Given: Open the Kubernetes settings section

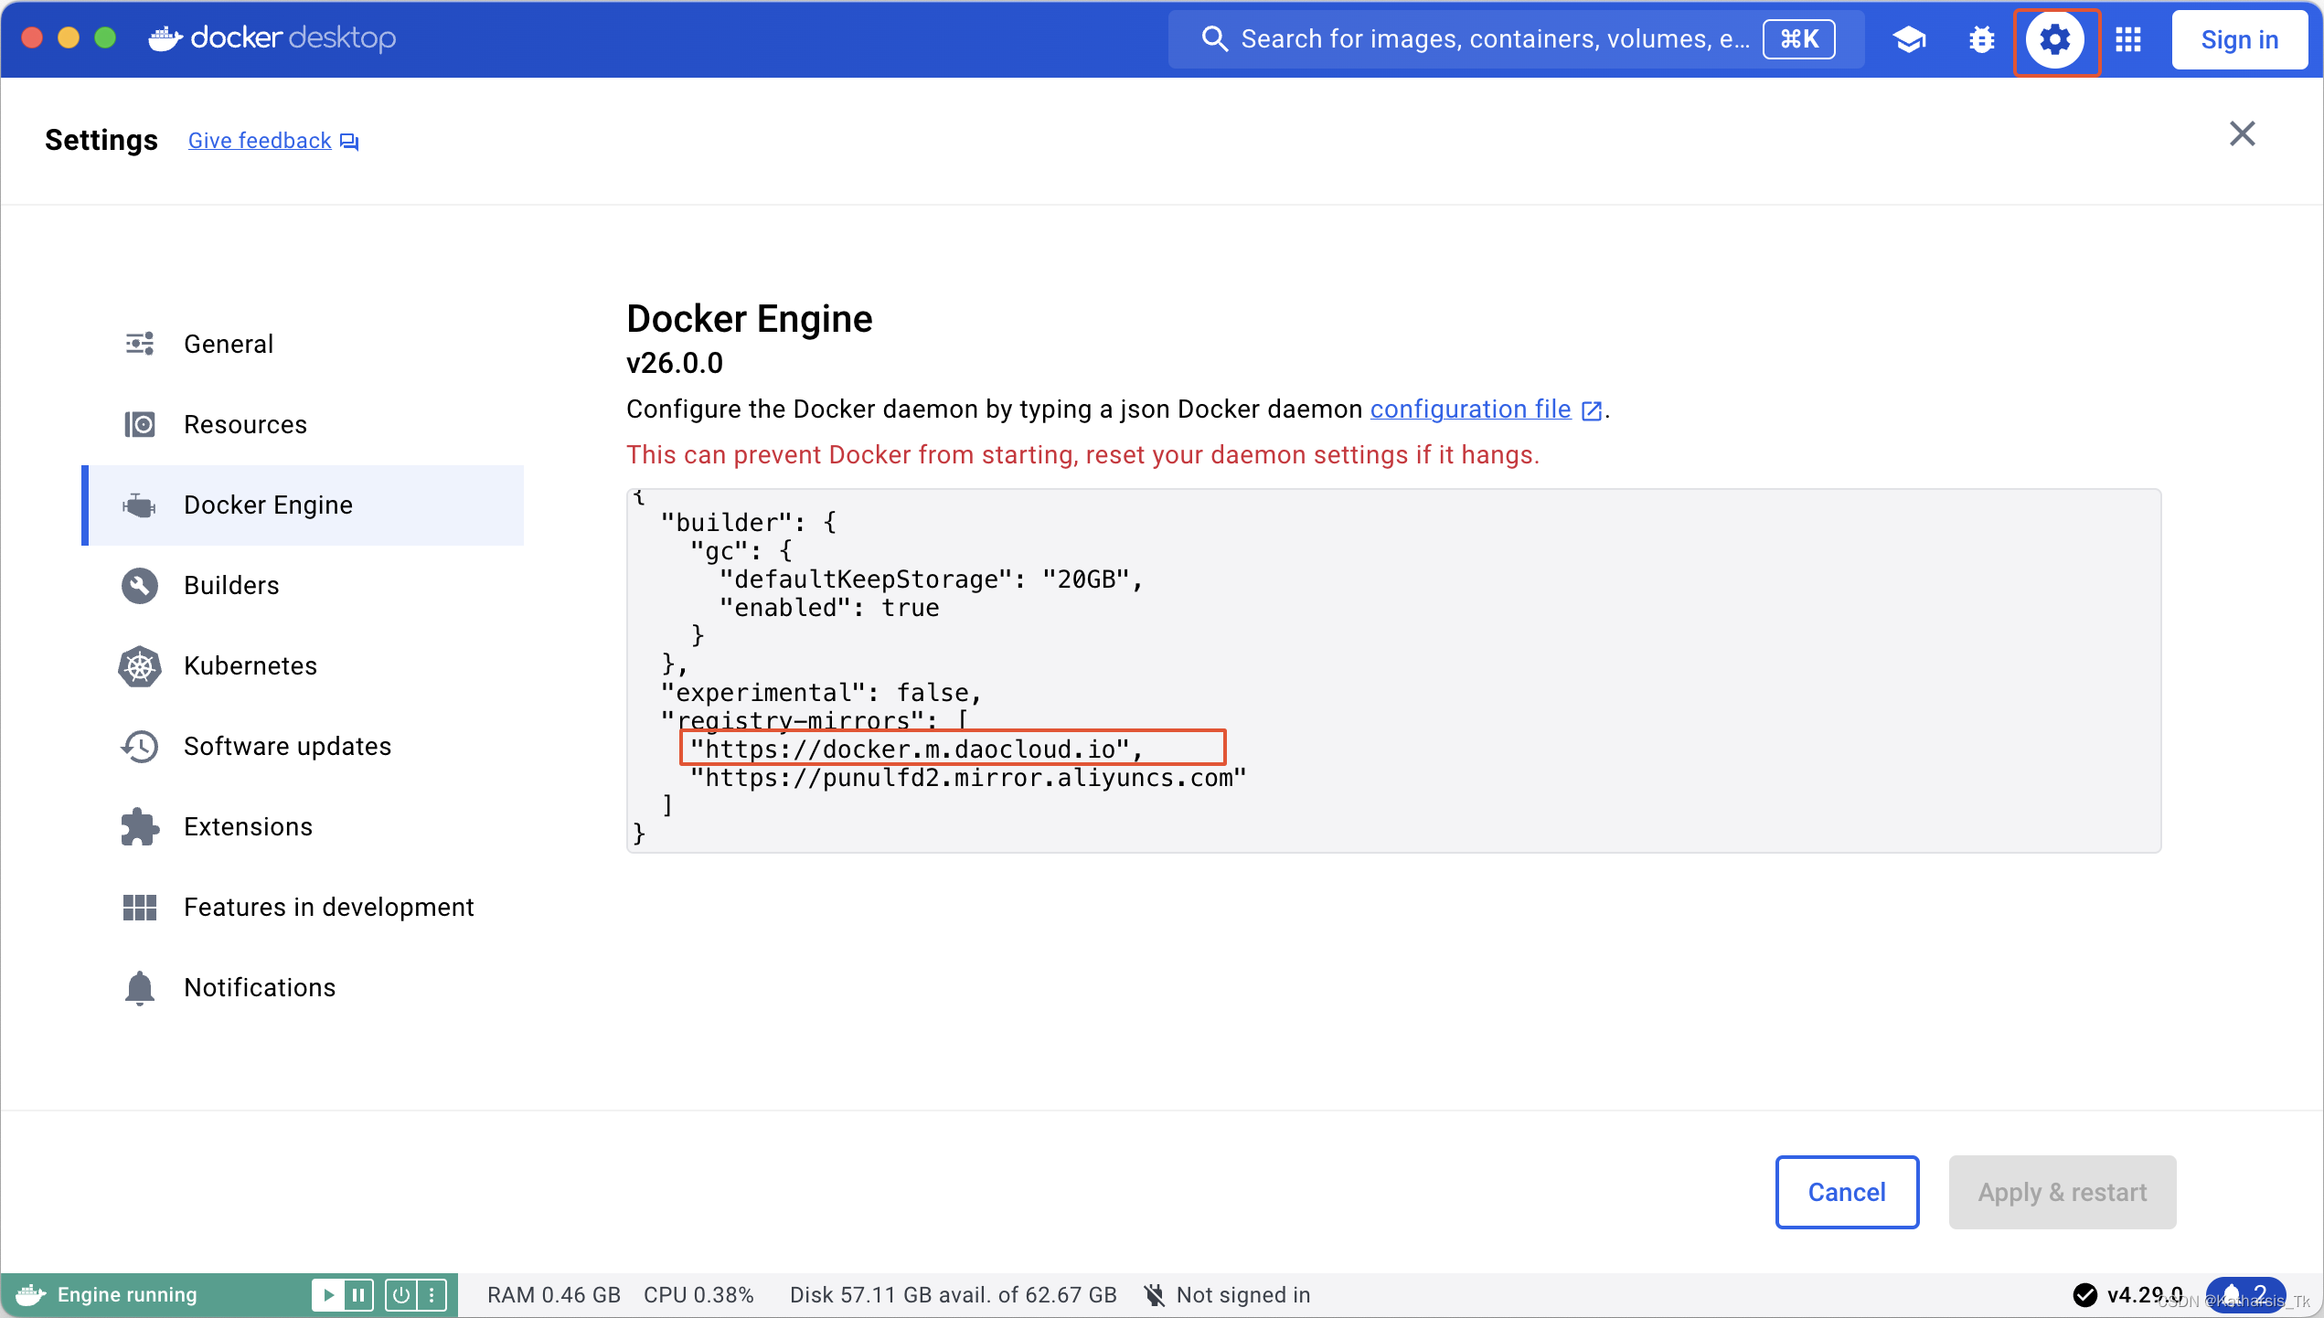Looking at the screenshot, I should [250, 665].
